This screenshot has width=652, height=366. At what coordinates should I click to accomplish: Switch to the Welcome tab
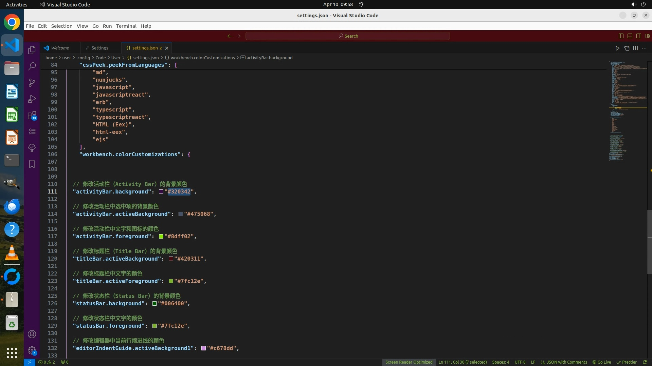click(x=60, y=48)
